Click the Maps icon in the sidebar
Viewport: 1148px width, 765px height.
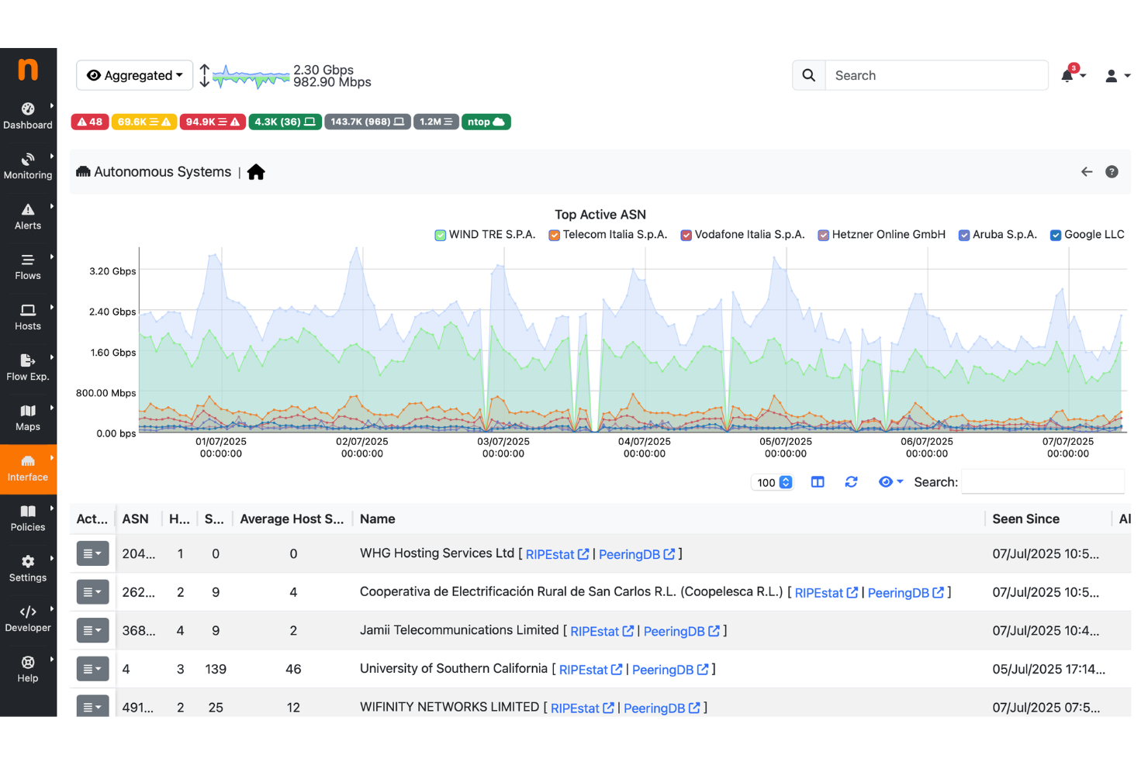click(x=28, y=417)
